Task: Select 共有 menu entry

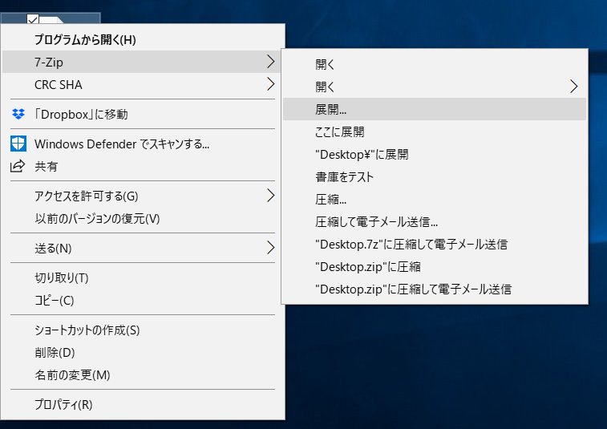Action: tap(144, 166)
